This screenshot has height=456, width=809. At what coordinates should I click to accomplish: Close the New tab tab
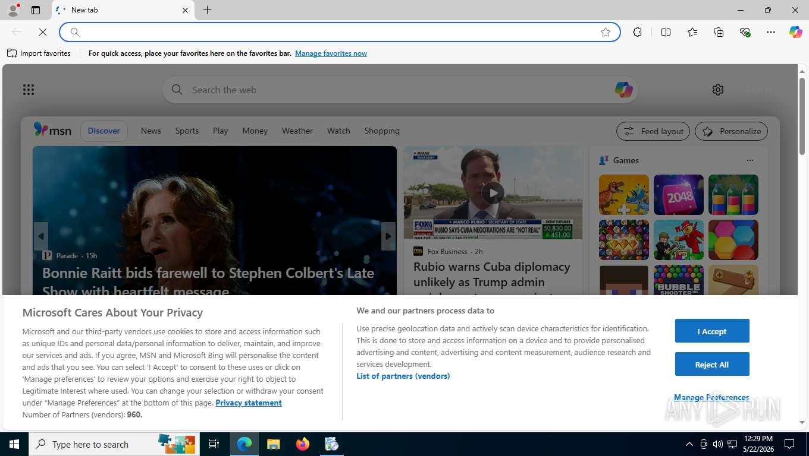(185, 10)
